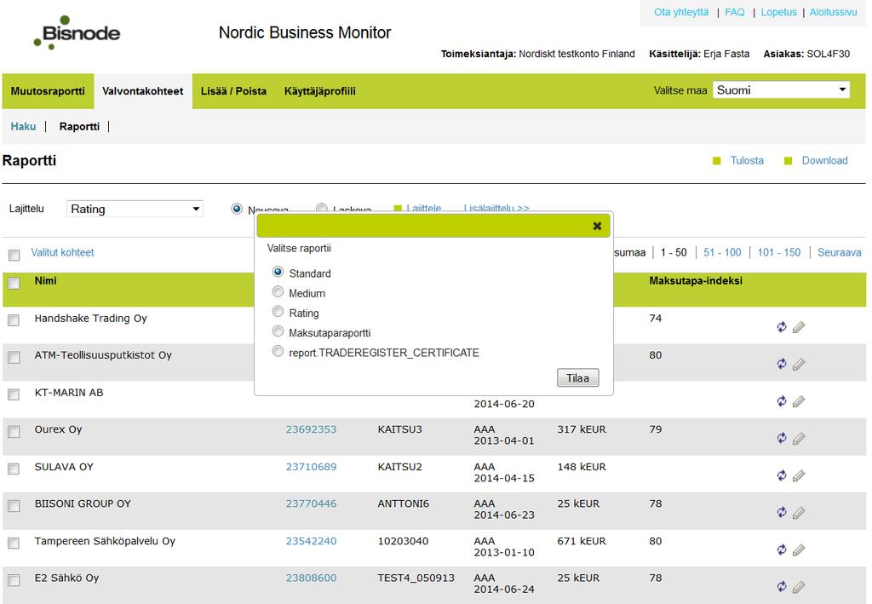The image size is (872, 604).
Task: Click refresh icon for Ourex Oy
Action: tap(782, 438)
